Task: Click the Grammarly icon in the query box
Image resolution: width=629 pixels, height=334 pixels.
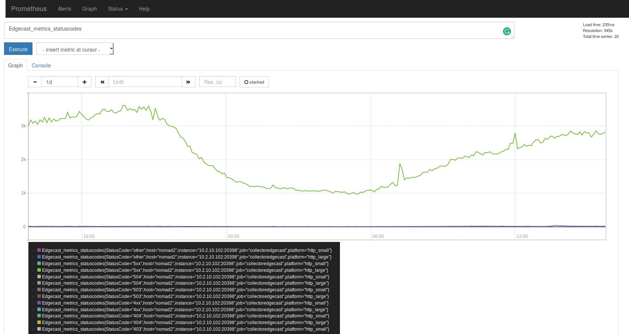Action: coord(507,31)
